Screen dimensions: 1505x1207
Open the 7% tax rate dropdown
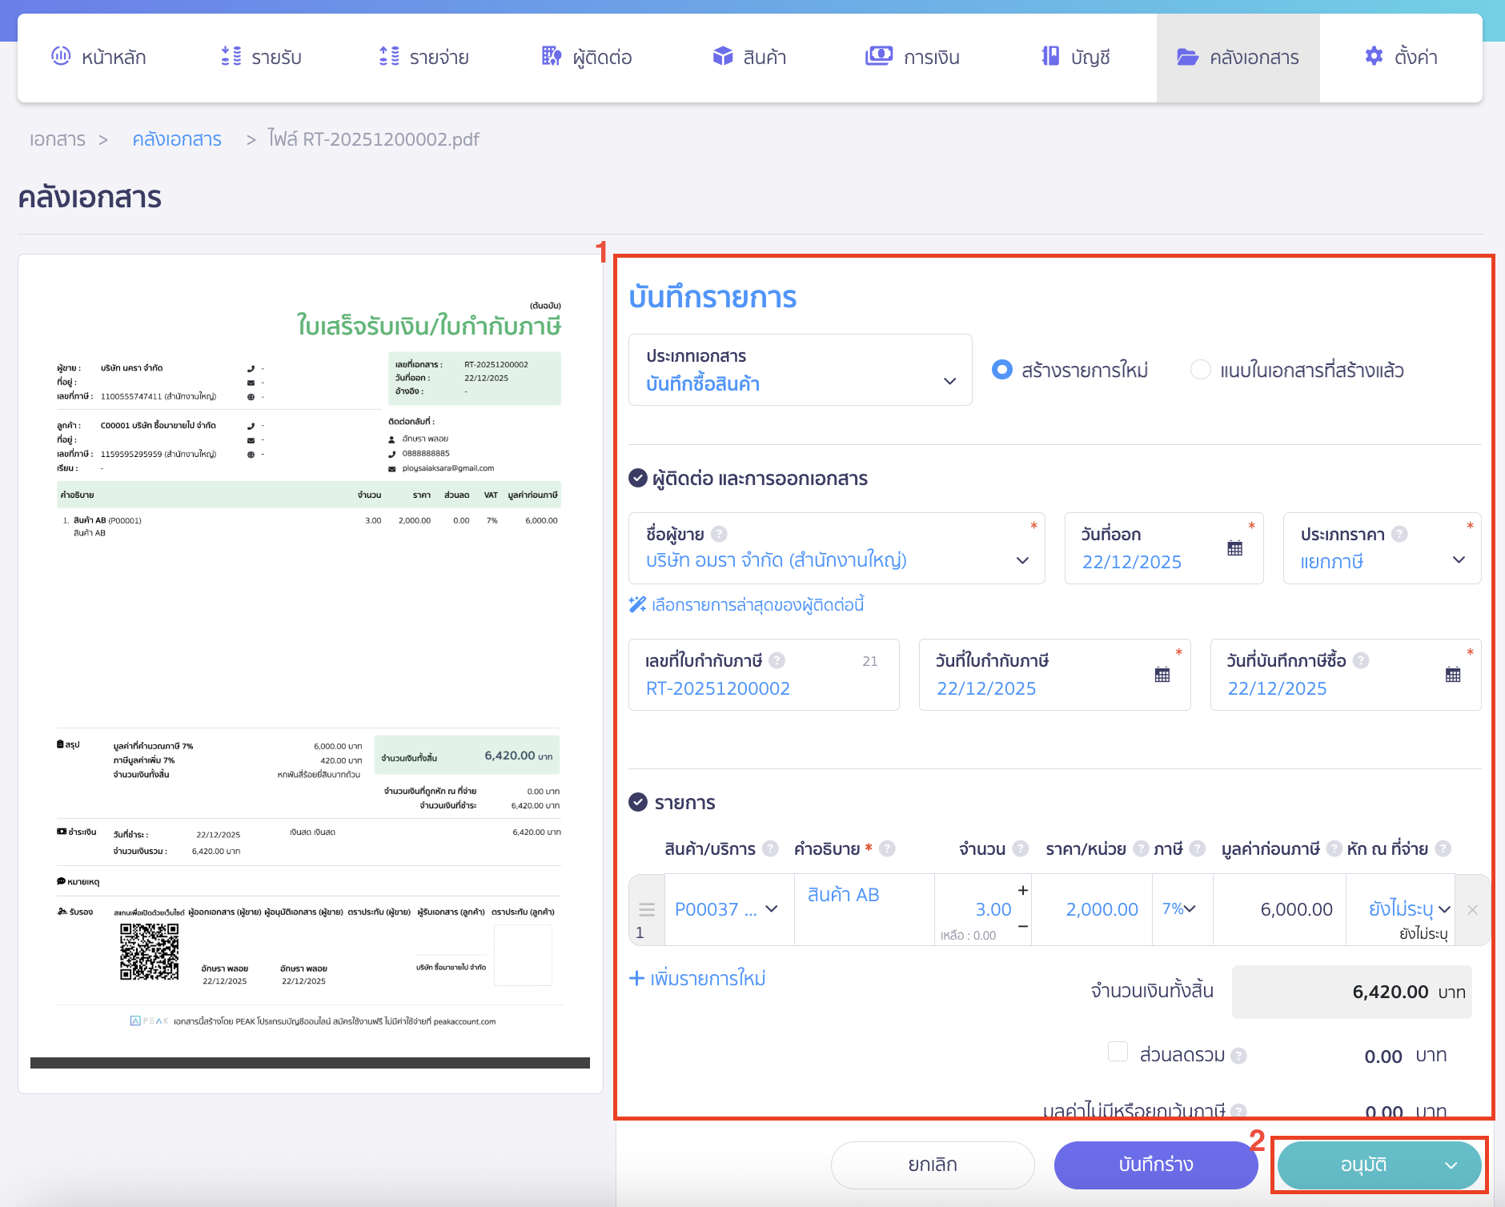coord(1179,909)
